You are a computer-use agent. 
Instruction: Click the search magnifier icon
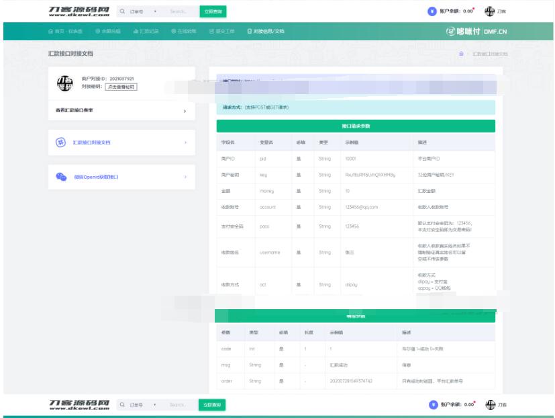[x=122, y=11]
